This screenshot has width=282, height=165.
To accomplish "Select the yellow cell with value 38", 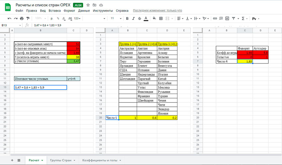I will coord(73,57).
